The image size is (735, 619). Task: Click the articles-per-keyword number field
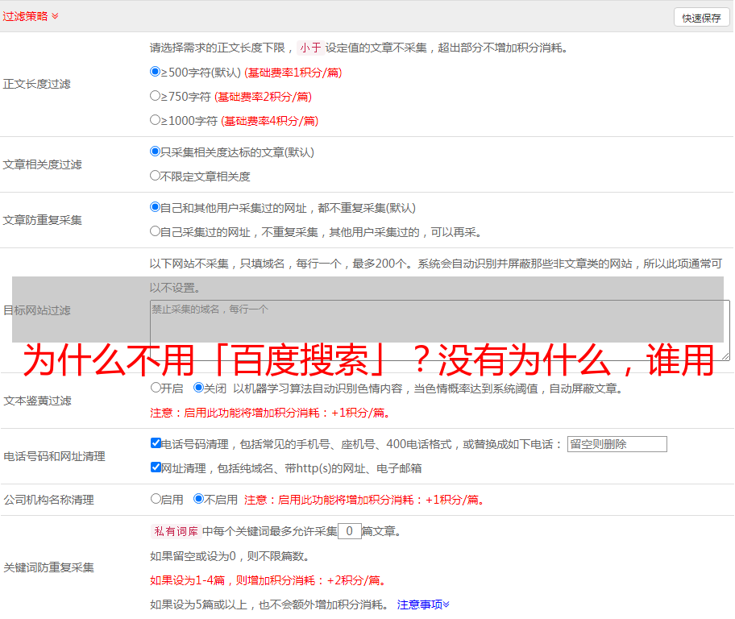click(x=349, y=531)
